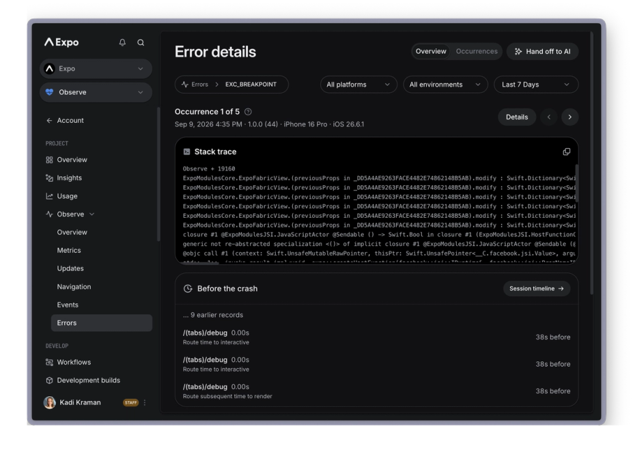Click the sidebar vertical scrollbar

pyautogui.click(x=158, y=174)
